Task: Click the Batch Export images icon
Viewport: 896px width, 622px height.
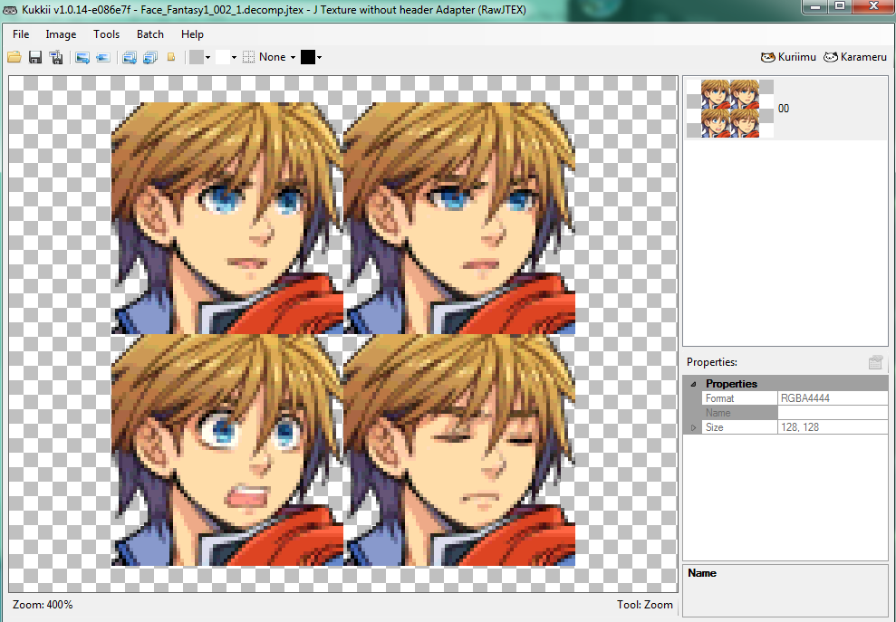Action: [130, 57]
